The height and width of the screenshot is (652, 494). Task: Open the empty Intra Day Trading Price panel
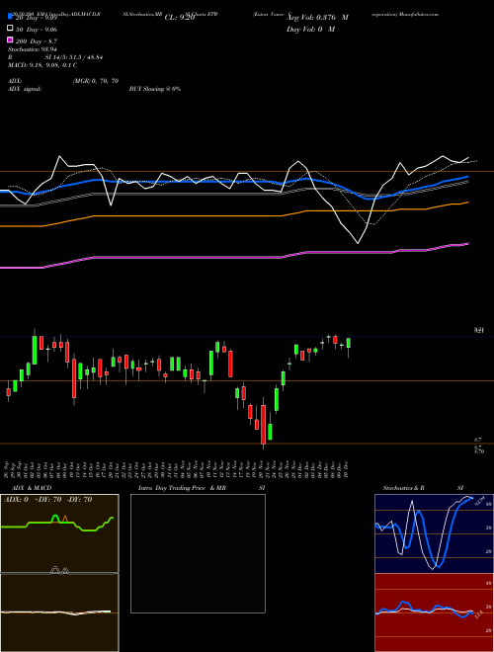[198, 553]
